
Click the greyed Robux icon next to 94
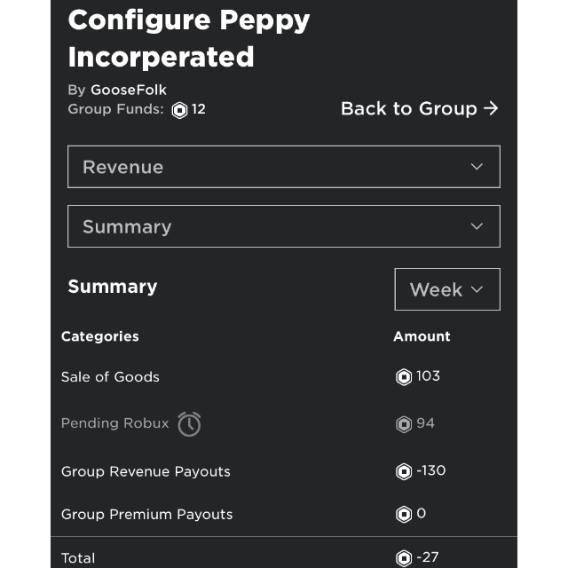(x=404, y=424)
